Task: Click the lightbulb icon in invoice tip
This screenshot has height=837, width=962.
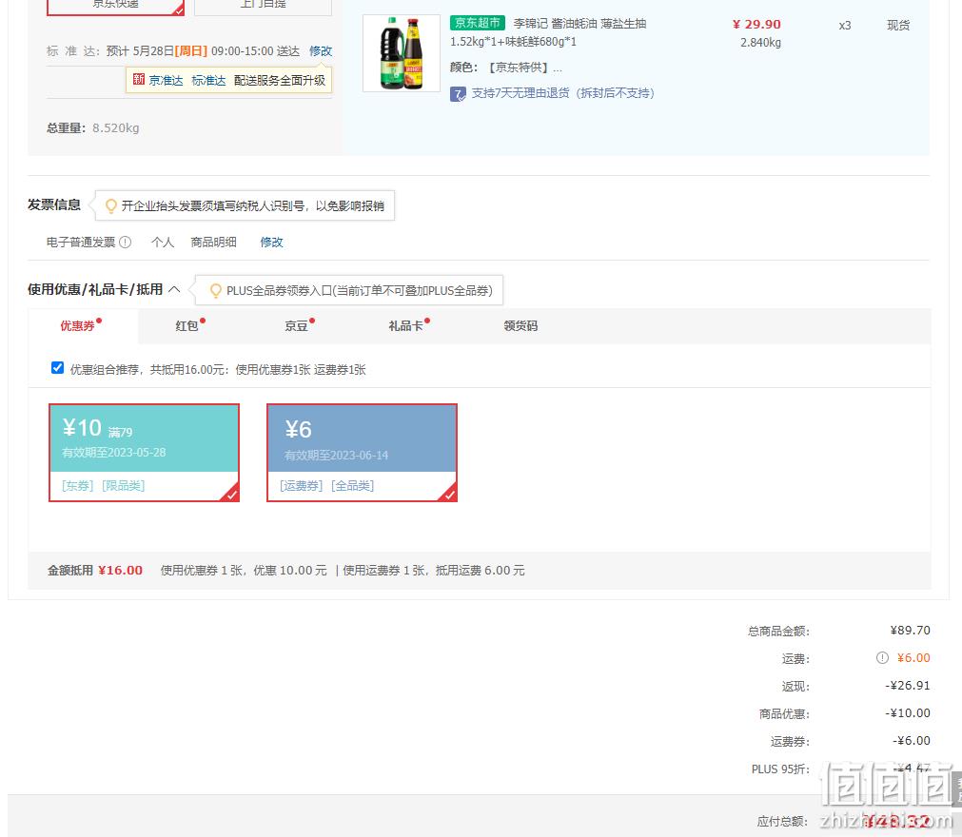Action: pos(111,206)
